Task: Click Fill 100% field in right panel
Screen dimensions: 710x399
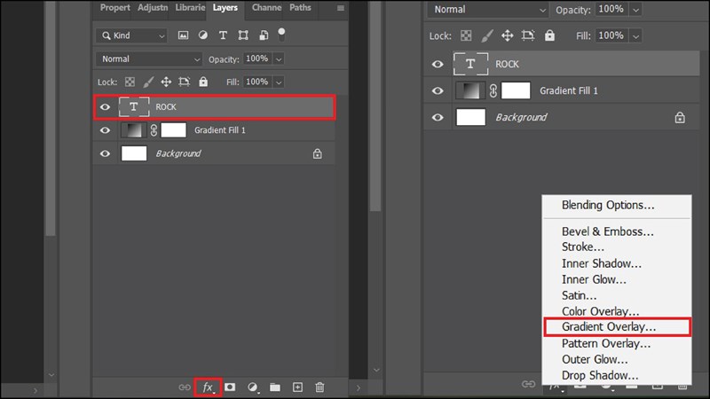Action: click(611, 35)
